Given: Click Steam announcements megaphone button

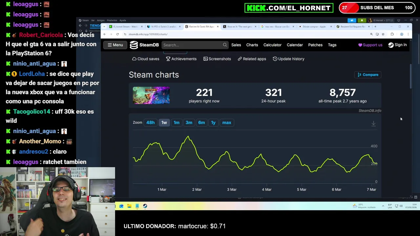Looking at the screenshot, I should 352,20.
